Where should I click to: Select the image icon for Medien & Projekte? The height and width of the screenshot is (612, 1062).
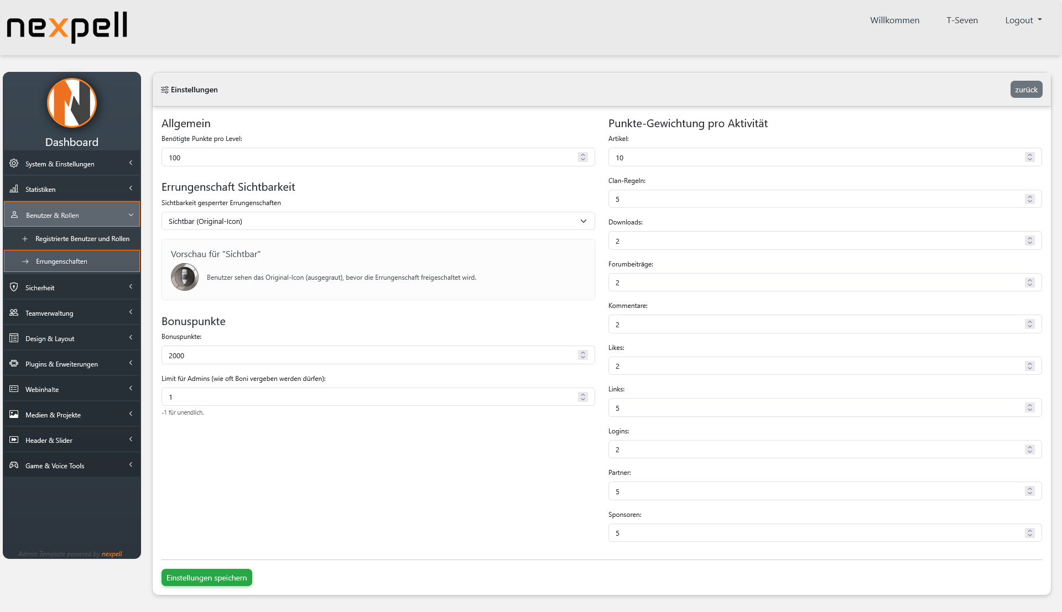pyautogui.click(x=13, y=414)
